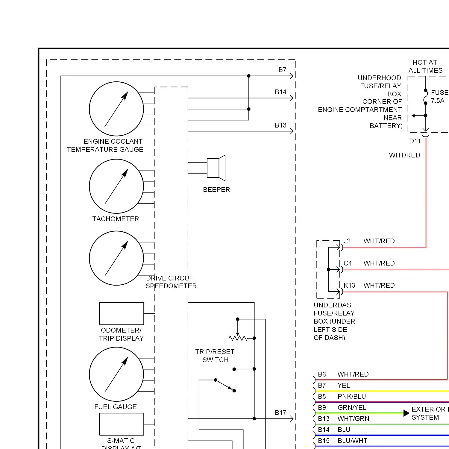Click the junction dot inside the underdash fuse box
This screenshot has height=449, width=449.
point(329,269)
